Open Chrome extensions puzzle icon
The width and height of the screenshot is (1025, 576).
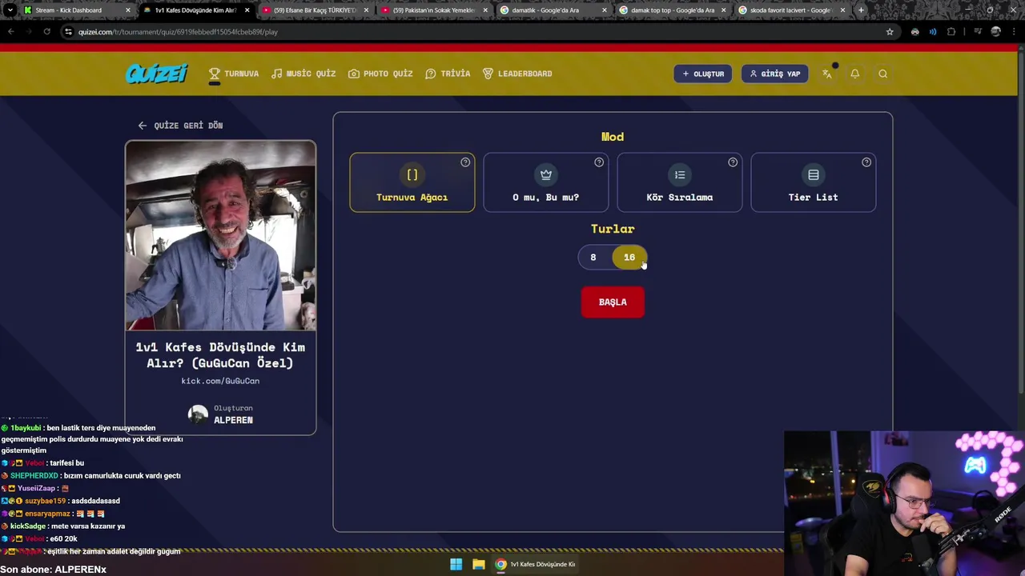click(951, 32)
